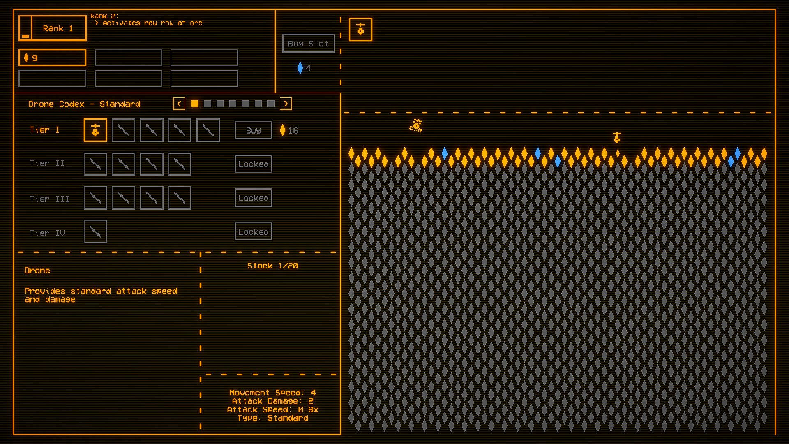Buy a Tier I drone
This screenshot has height=444, width=789.
point(254,130)
